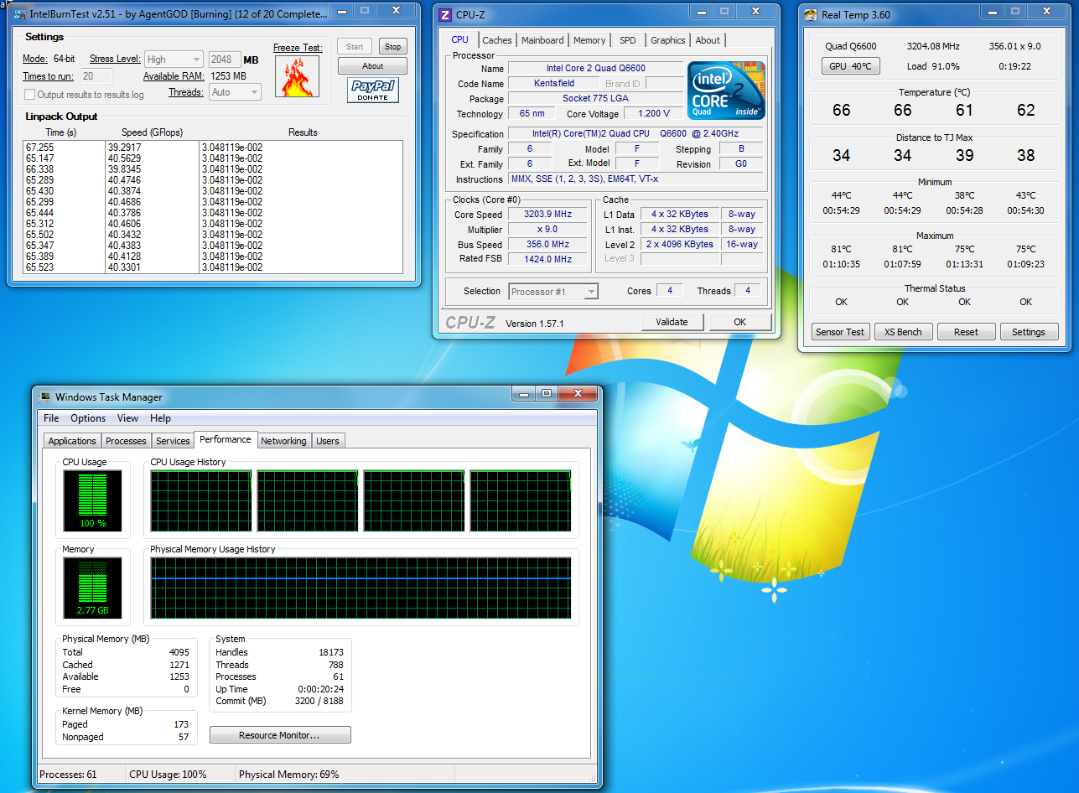Switch to the Users tab

328,441
